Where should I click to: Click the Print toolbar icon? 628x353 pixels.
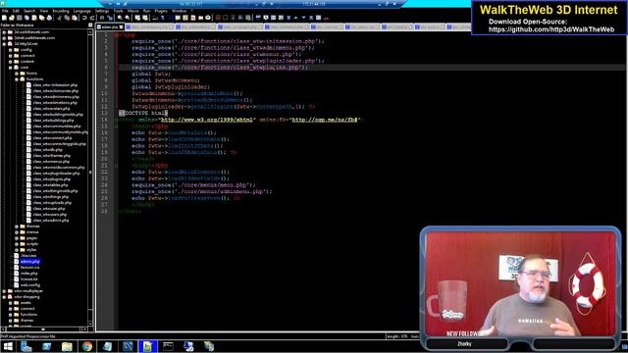49,18
